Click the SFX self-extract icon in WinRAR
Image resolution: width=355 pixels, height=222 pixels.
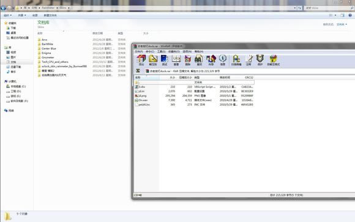pos(273,60)
